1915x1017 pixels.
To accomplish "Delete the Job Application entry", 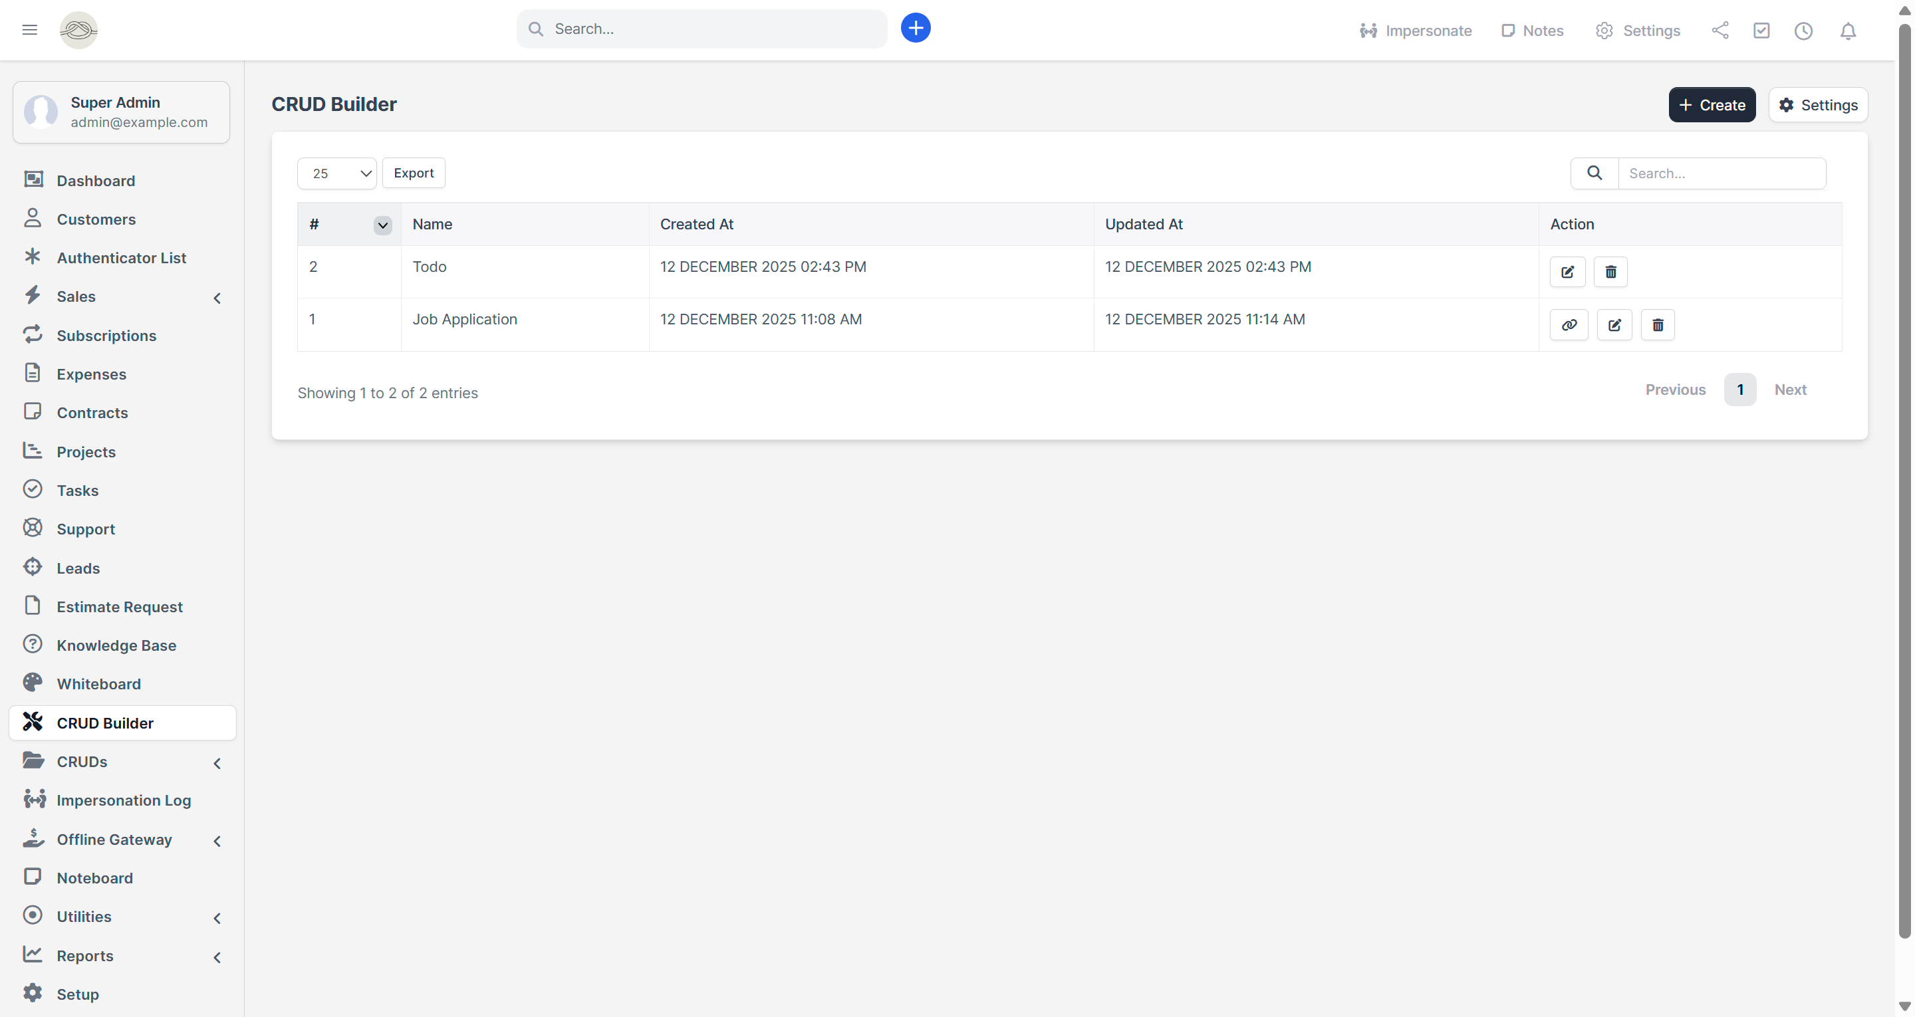I will pos(1657,325).
